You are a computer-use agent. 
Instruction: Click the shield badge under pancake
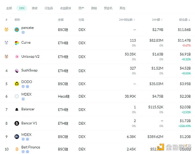(23, 33)
